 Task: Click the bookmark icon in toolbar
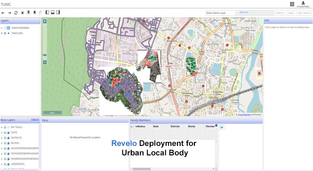pos(34,13)
